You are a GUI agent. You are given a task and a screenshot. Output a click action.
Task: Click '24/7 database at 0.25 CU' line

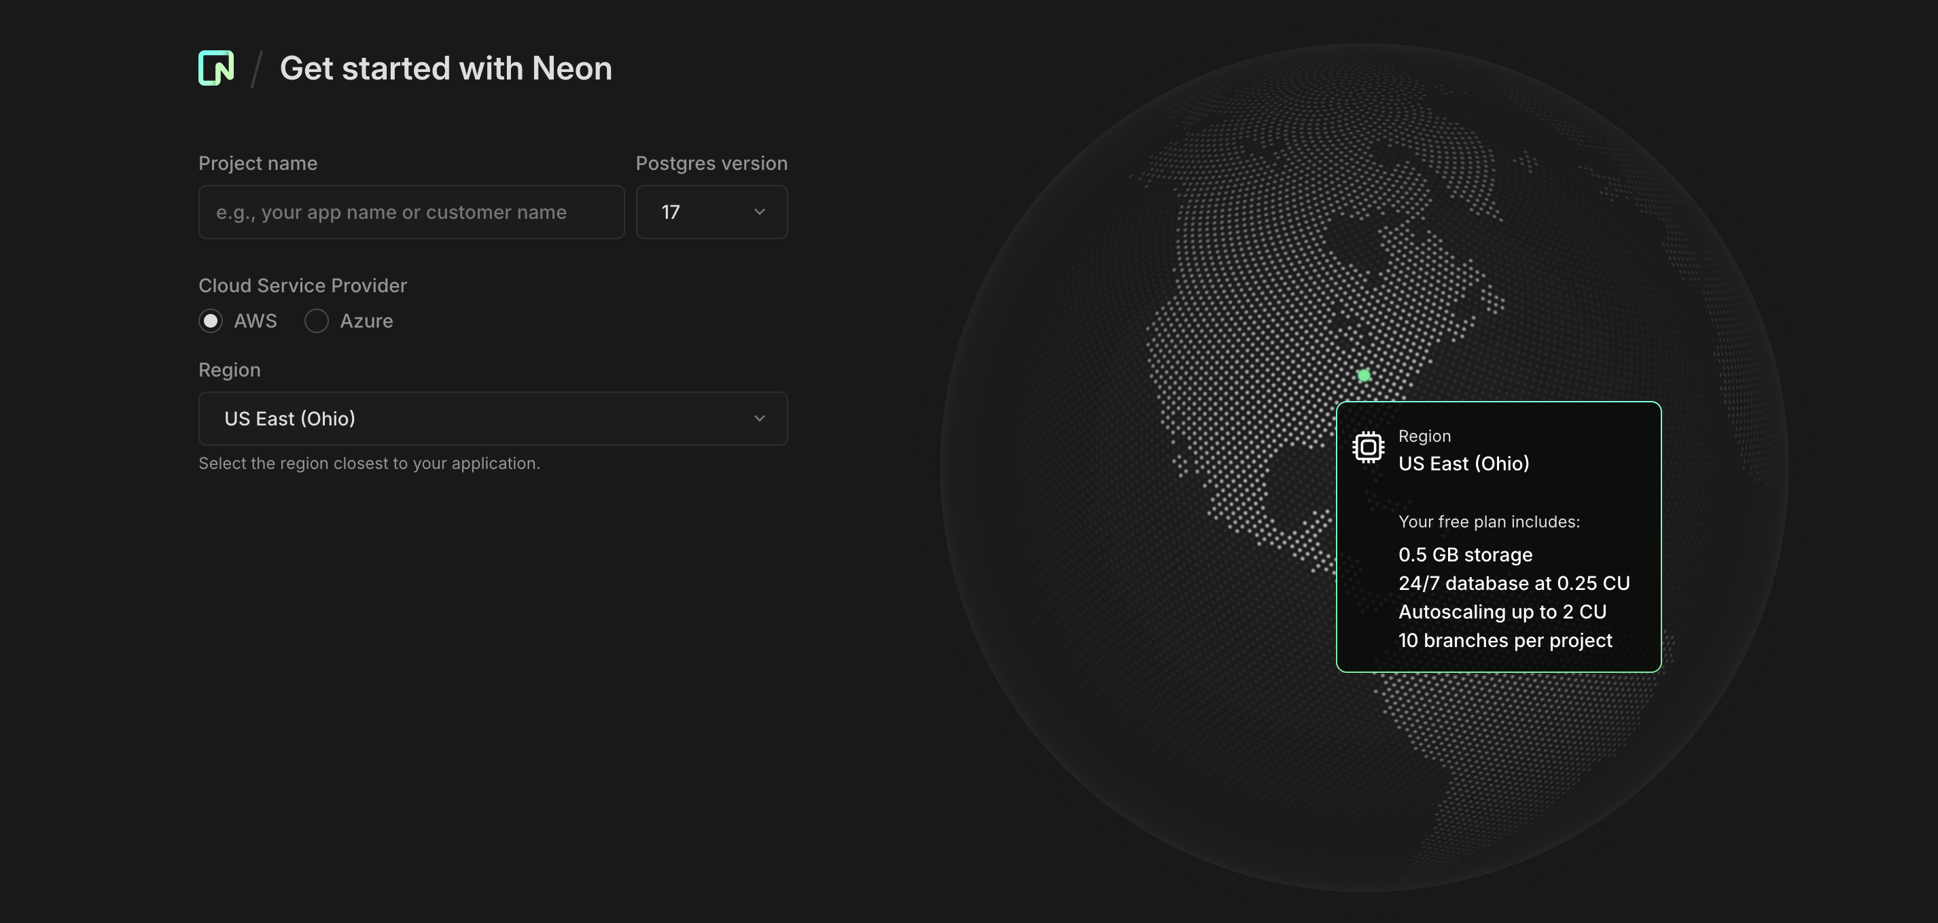click(1514, 583)
